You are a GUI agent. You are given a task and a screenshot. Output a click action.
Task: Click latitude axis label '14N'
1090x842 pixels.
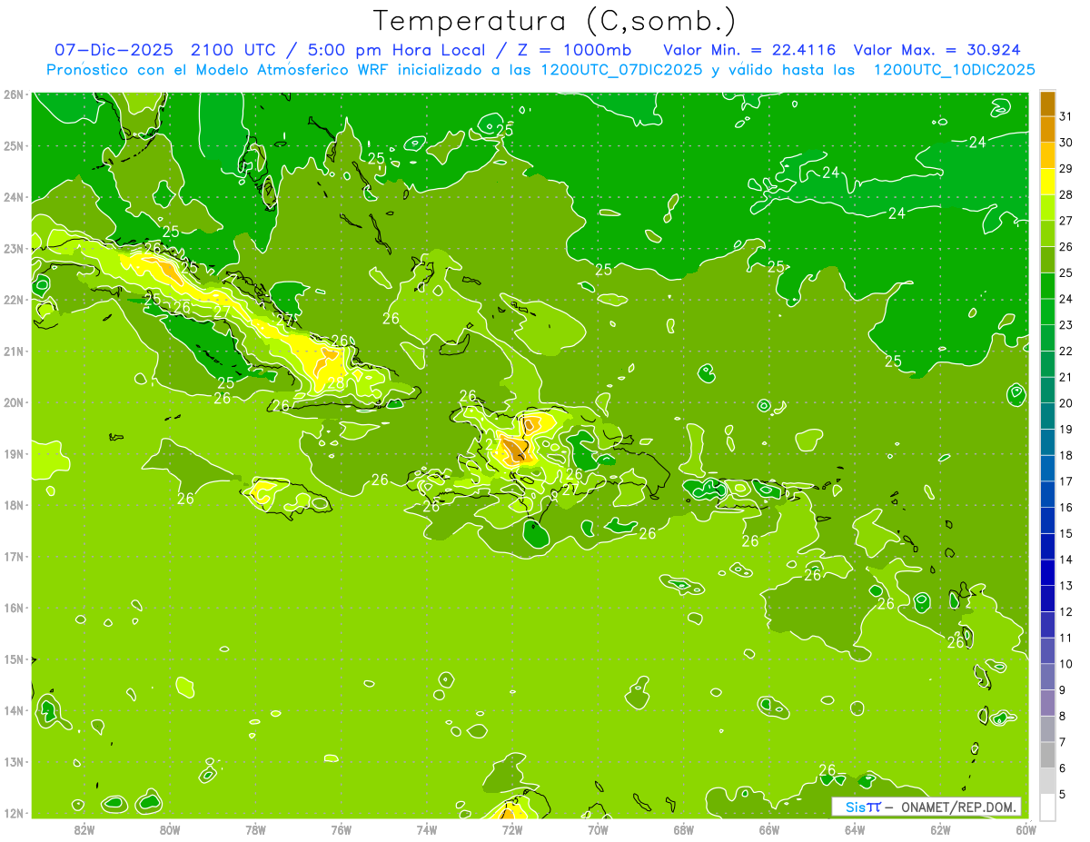14,710
